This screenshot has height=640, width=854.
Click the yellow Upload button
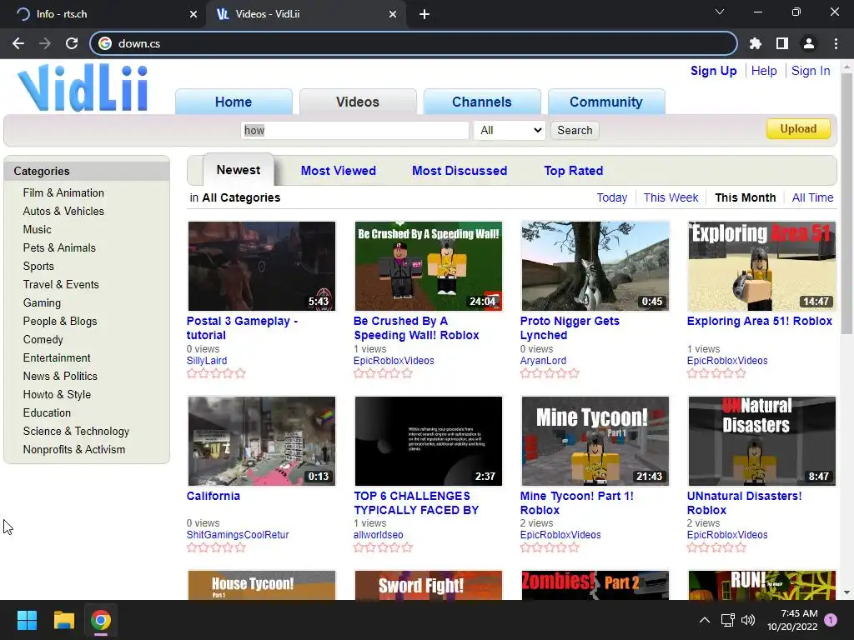pos(798,128)
